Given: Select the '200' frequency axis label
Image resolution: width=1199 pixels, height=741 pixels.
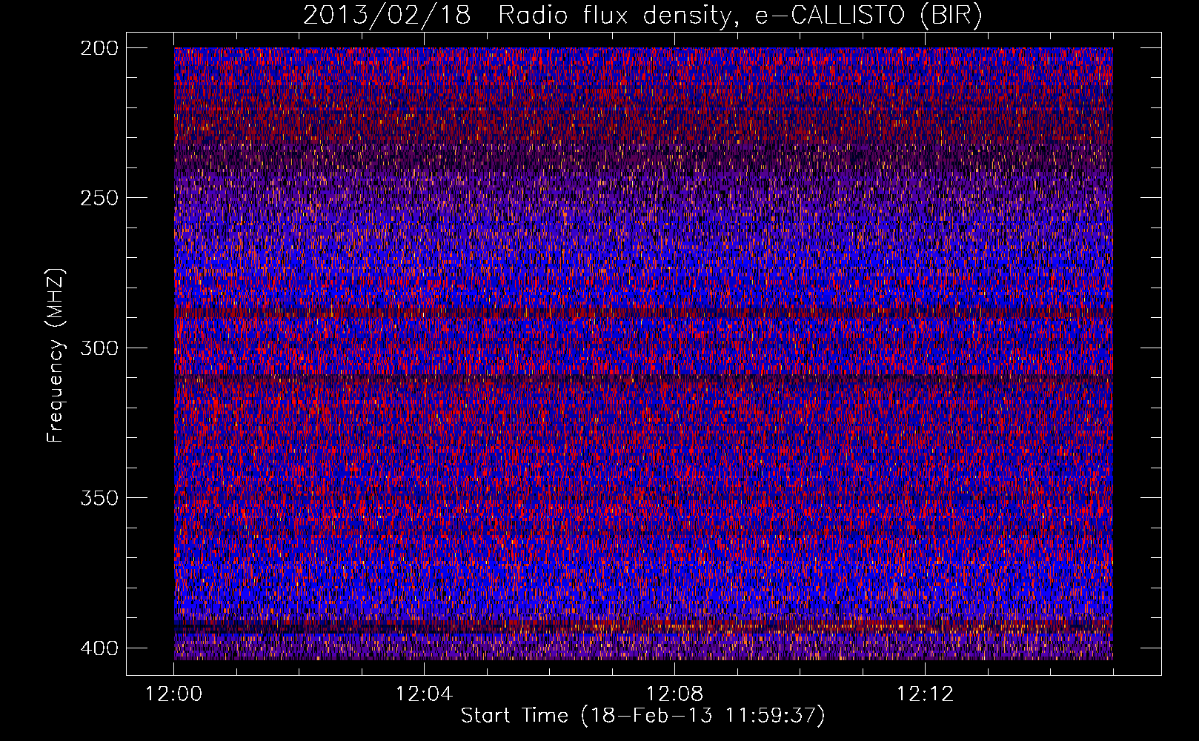Looking at the screenshot, I should click(99, 48).
